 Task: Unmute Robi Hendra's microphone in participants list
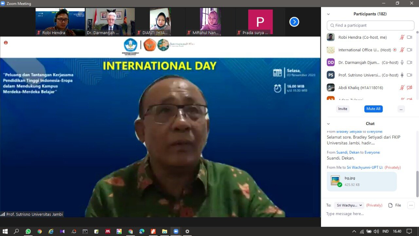[x=402, y=37]
